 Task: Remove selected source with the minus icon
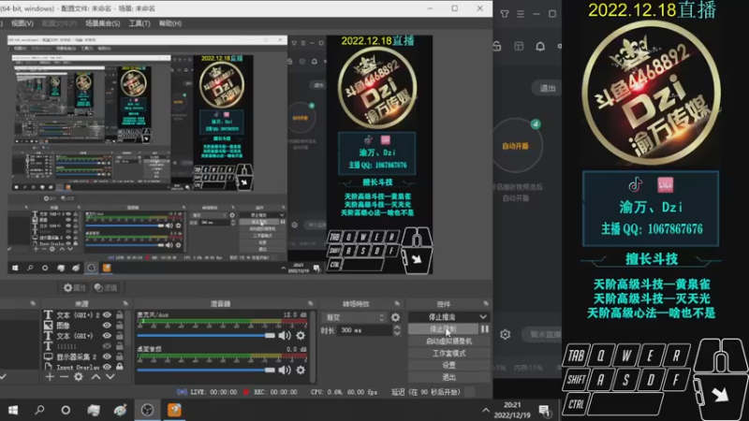tap(64, 377)
